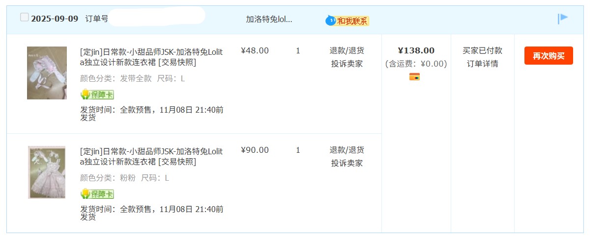
Task: Open the hair band product thumbnail
Action: point(47,73)
